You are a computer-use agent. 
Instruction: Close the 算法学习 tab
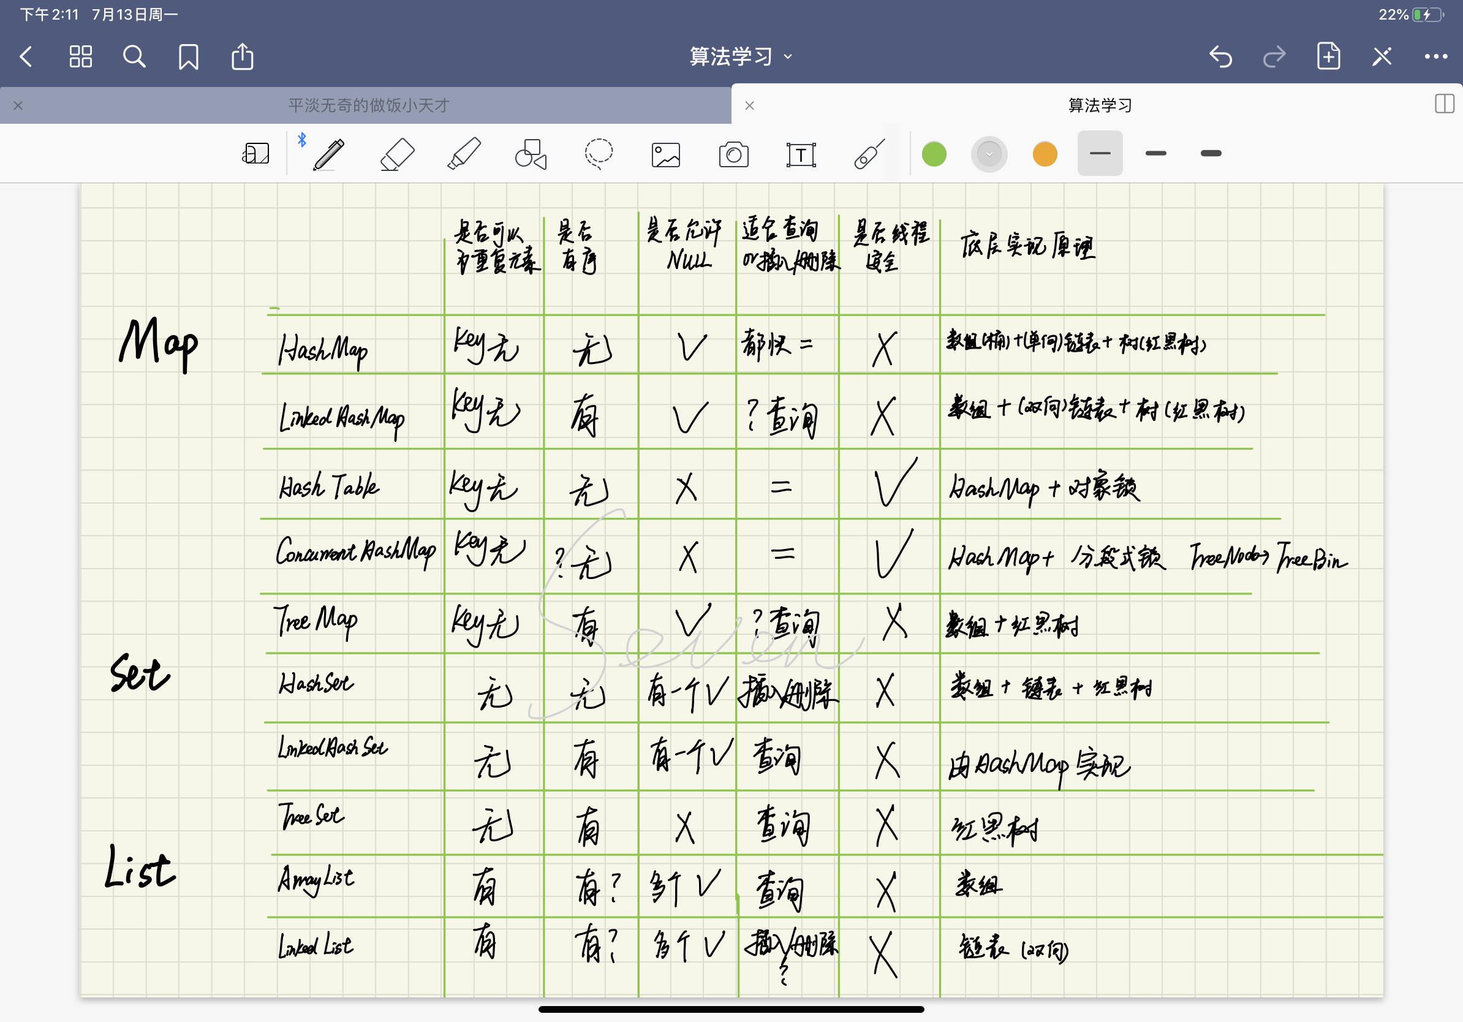750,105
